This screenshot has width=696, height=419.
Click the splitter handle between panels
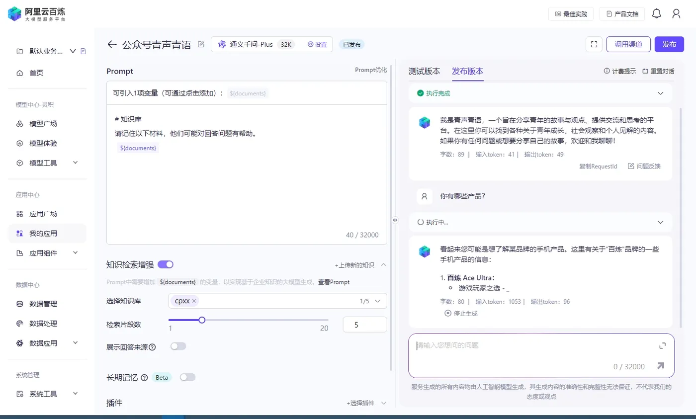(395, 220)
